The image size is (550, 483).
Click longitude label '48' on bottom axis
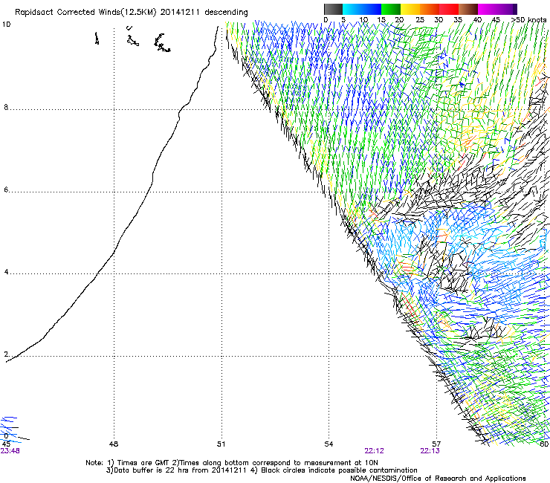pos(114,444)
